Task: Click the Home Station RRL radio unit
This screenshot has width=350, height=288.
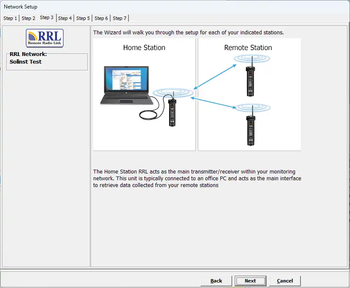Action: point(172,109)
